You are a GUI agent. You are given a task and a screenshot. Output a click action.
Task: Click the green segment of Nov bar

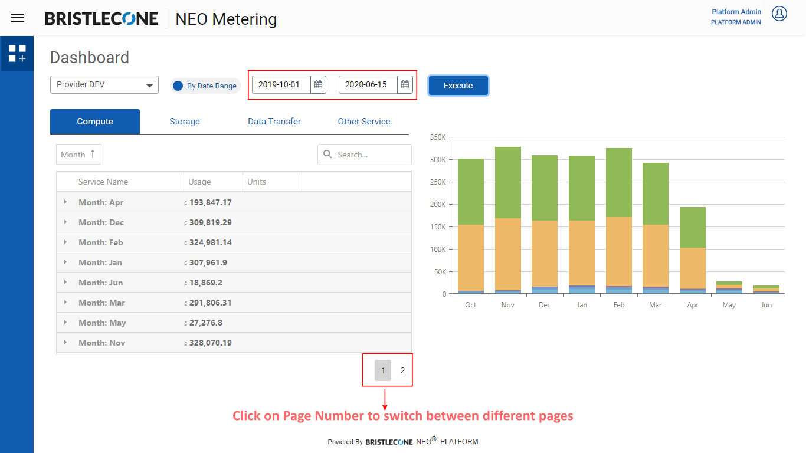507,182
